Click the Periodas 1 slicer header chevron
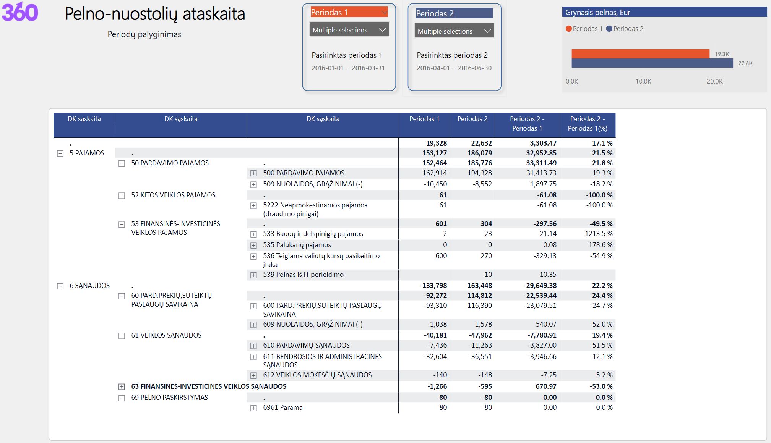This screenshot has width=771, height=443. [384, 12]
